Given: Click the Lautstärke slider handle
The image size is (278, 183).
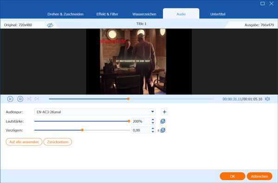Looking at the screenshot, I should (129, 121).
